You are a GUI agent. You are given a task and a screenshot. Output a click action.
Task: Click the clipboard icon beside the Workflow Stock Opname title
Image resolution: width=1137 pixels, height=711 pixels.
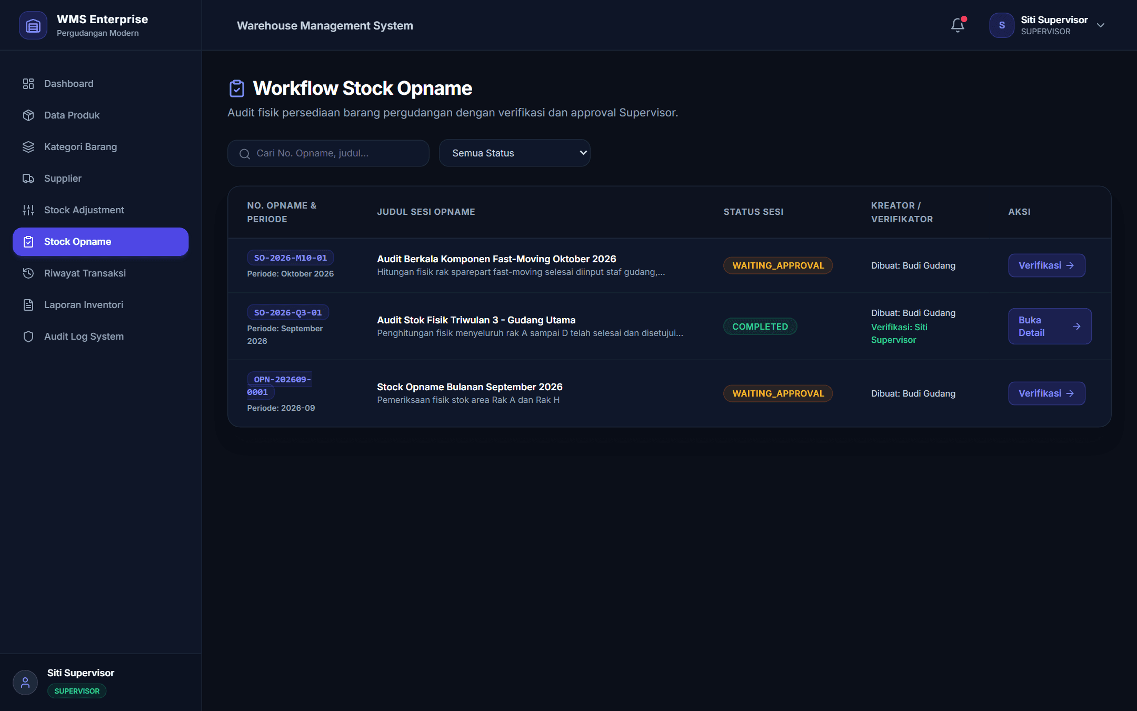[x=237, y=88]
